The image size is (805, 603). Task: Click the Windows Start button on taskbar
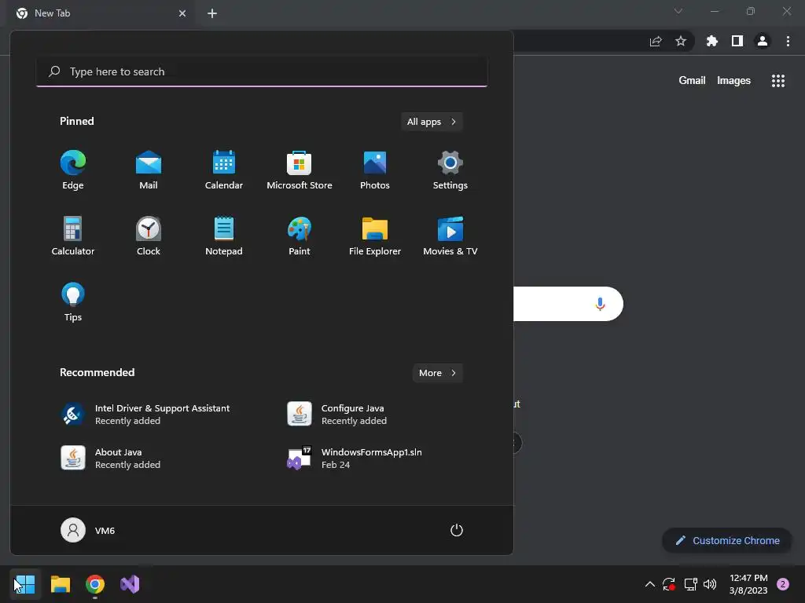(24, 584)
